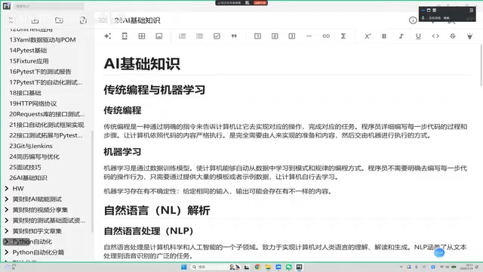This screenshot has height=272, width=483.
Task: Apply inline code formatting
Action: (435, 36)
